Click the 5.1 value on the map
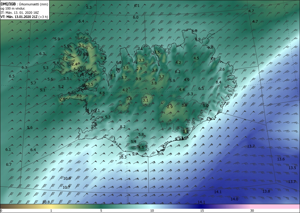Screen dimensions: 300x213 coord(43,90)
